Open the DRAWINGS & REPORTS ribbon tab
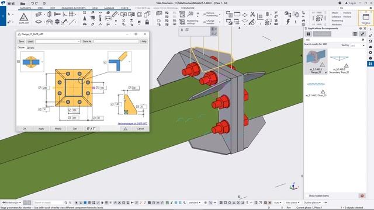374x210 pixels. pyautogui.click(x=74, y=8)
